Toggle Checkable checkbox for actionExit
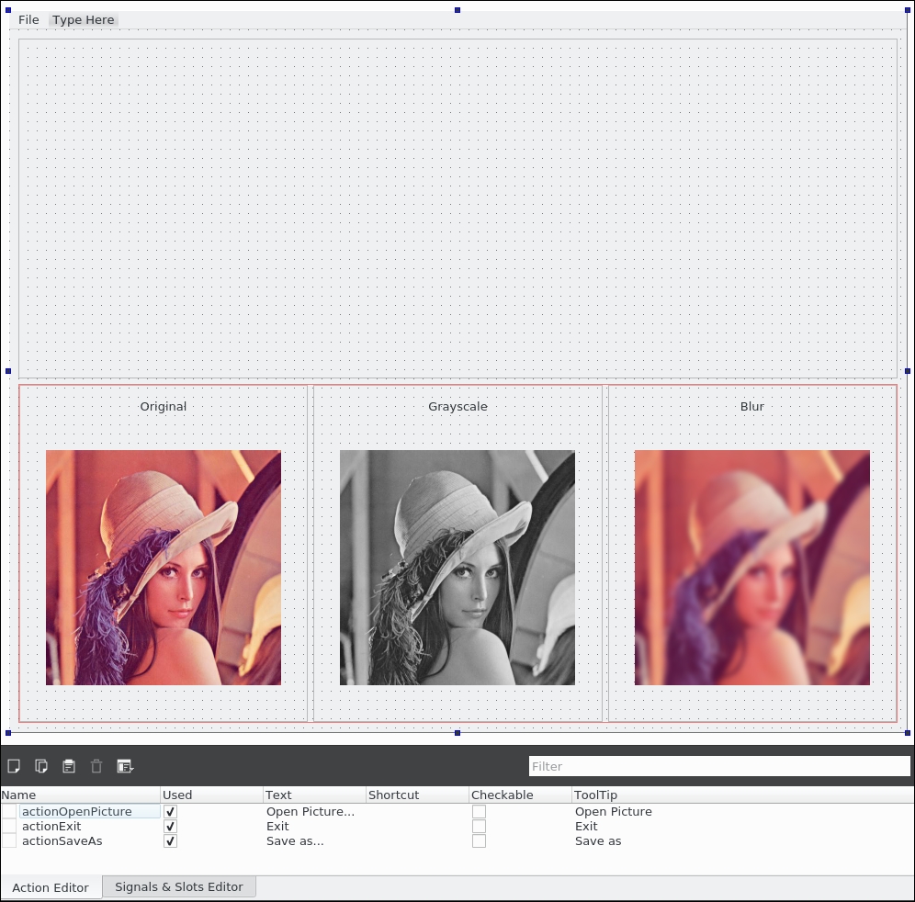This screenshot has width=915, height=902. coord(480,826)
